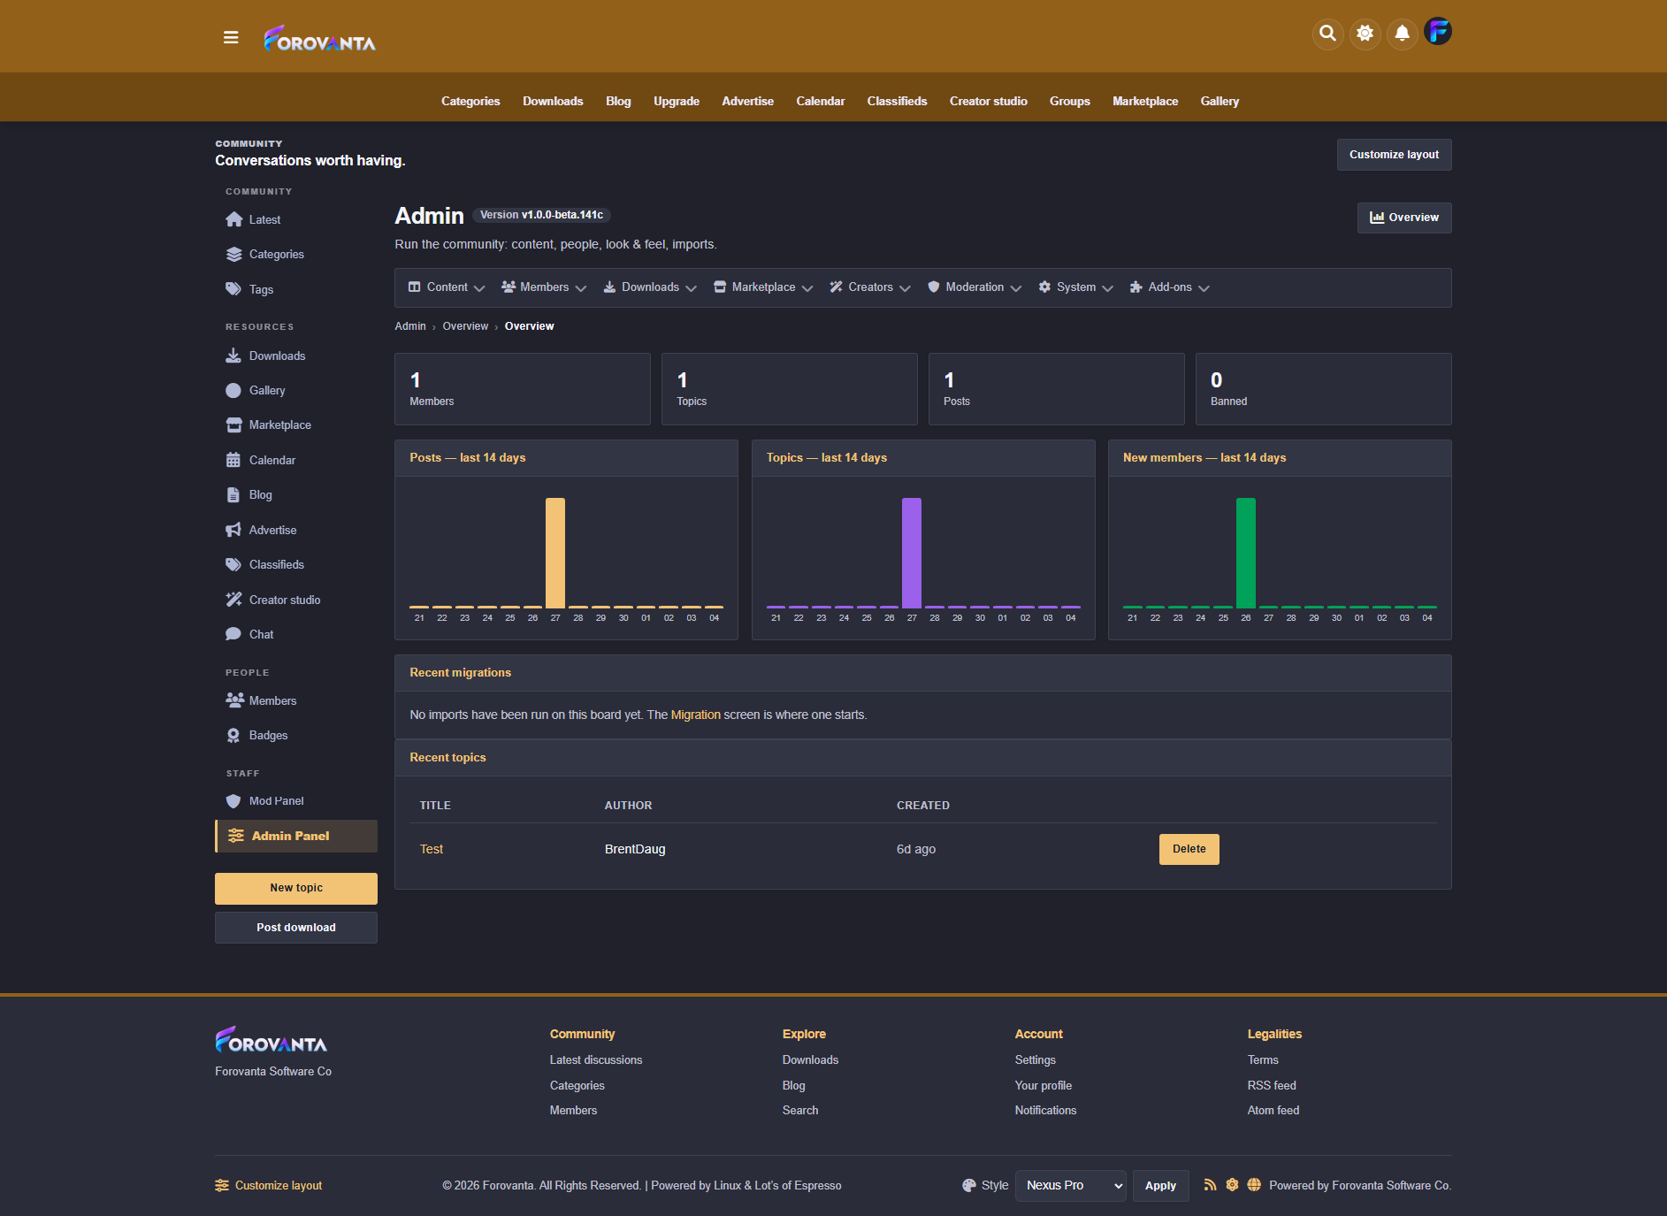Click the RSS feed icon in footer

pos(1210,1185)
